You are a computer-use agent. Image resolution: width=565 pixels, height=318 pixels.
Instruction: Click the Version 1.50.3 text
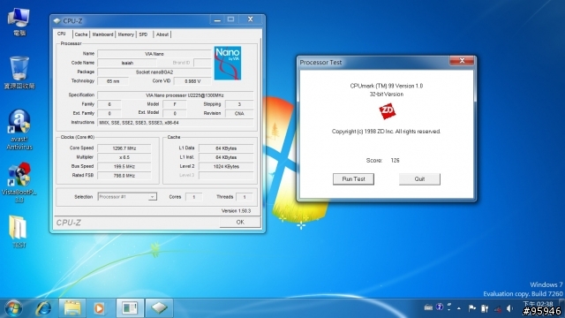coord(236,210)
